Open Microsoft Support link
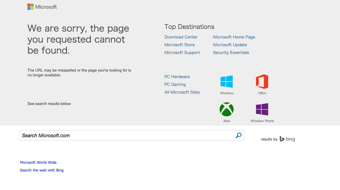This screenshot has width=340, height=190. click(x=182, y=53)
